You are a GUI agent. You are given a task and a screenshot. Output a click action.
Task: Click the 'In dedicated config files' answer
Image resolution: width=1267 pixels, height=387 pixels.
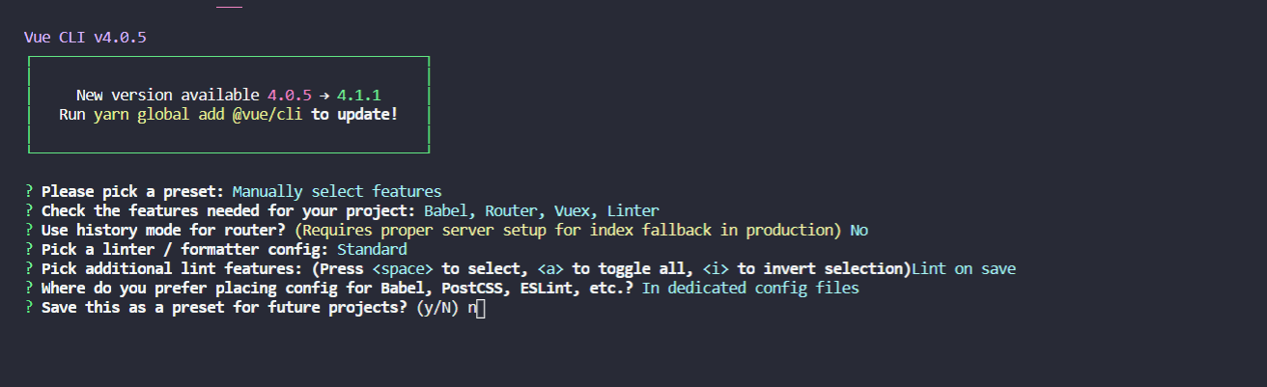[750, 288]
